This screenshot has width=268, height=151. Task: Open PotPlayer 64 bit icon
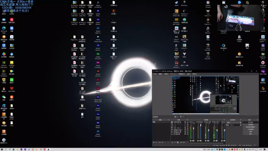[x=12, y=64]
